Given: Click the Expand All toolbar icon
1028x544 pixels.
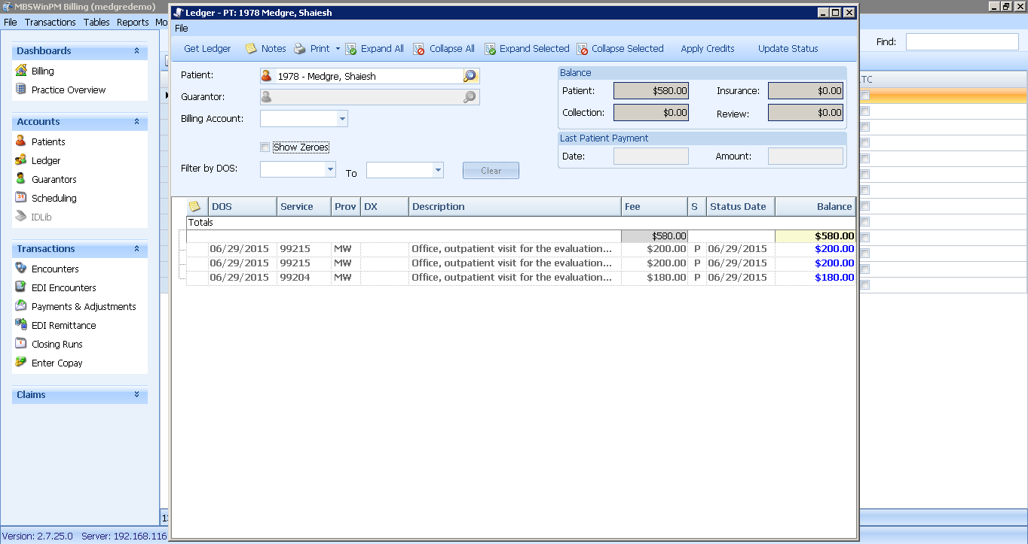Looking at the screenshot, I should coord(350,49).
